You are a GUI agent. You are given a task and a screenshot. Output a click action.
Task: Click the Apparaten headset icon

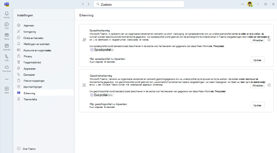pos(19,68)
